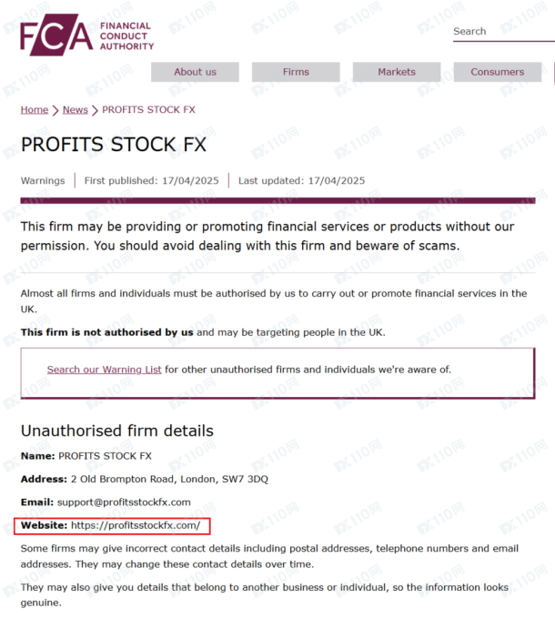555x619 pixels.
Task: Click the profitsstockfx.com website URL
Action: coord(136,525)
